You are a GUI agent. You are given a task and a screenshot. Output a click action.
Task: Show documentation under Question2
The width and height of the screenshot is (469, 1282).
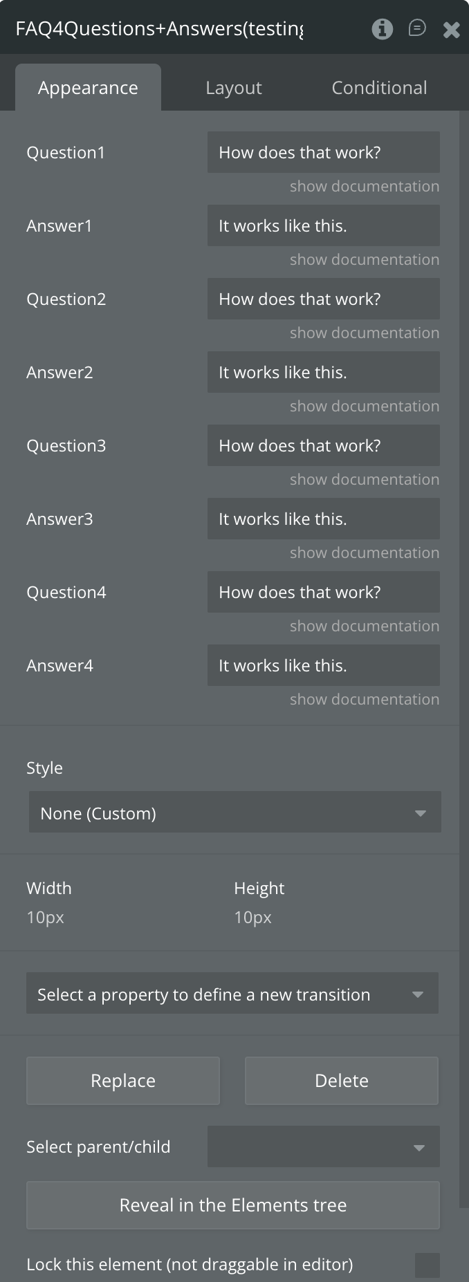click(364, 333)
